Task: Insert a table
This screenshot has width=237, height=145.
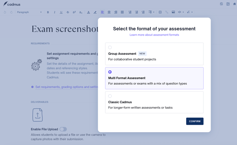Action: [160, 12]
